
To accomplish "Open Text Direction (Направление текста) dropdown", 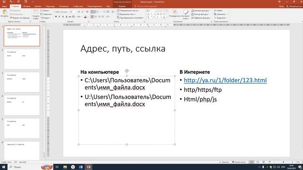I will (x=128, y=10).
